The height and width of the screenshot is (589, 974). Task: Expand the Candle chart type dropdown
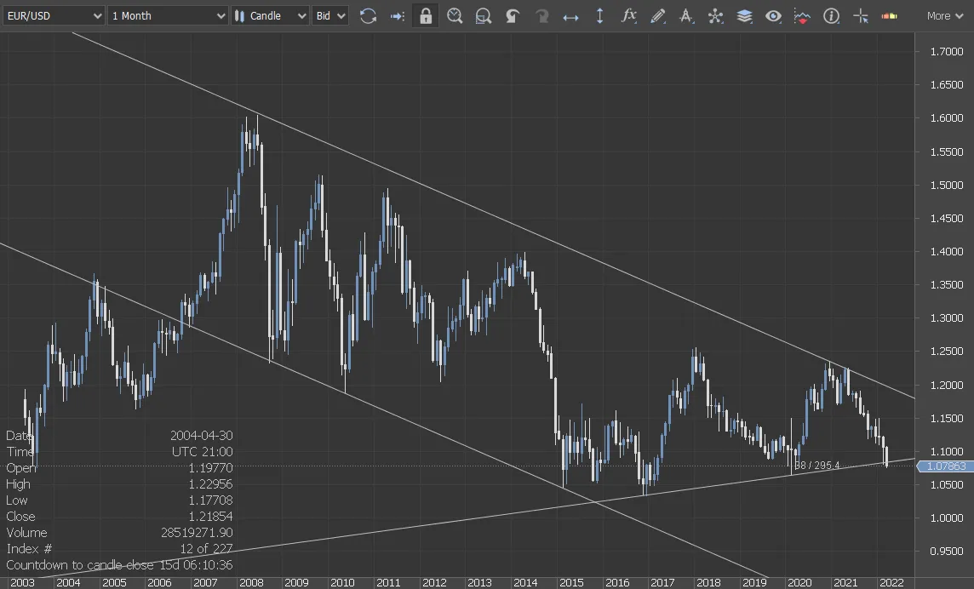tap(270, 15)
